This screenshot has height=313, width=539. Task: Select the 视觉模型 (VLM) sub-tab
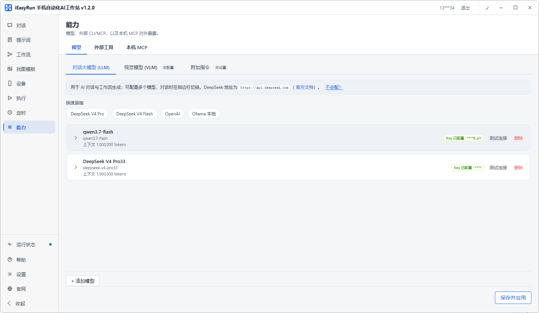(141, 68)
